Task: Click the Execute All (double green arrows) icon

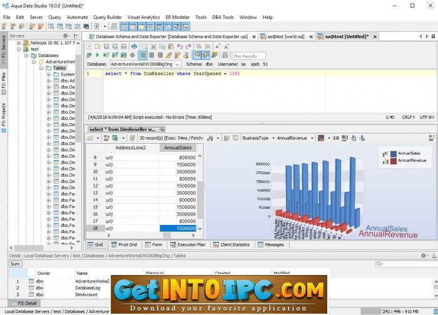Action: pyautogui.click(x=89, y=55)
